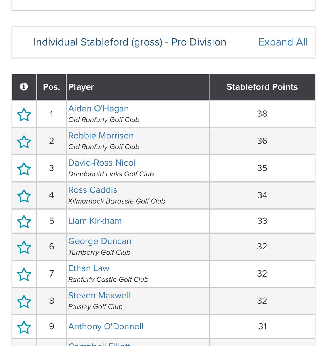Sort by Stableford Points column header
Viewport: 327px width, 346px height.
point(262,87)
